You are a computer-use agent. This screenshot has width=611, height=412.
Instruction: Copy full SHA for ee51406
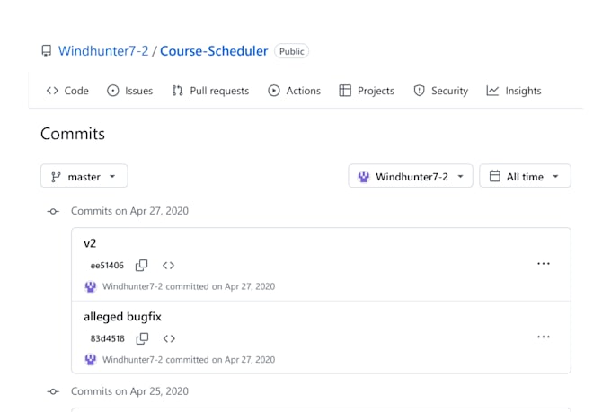coord(141,265)
